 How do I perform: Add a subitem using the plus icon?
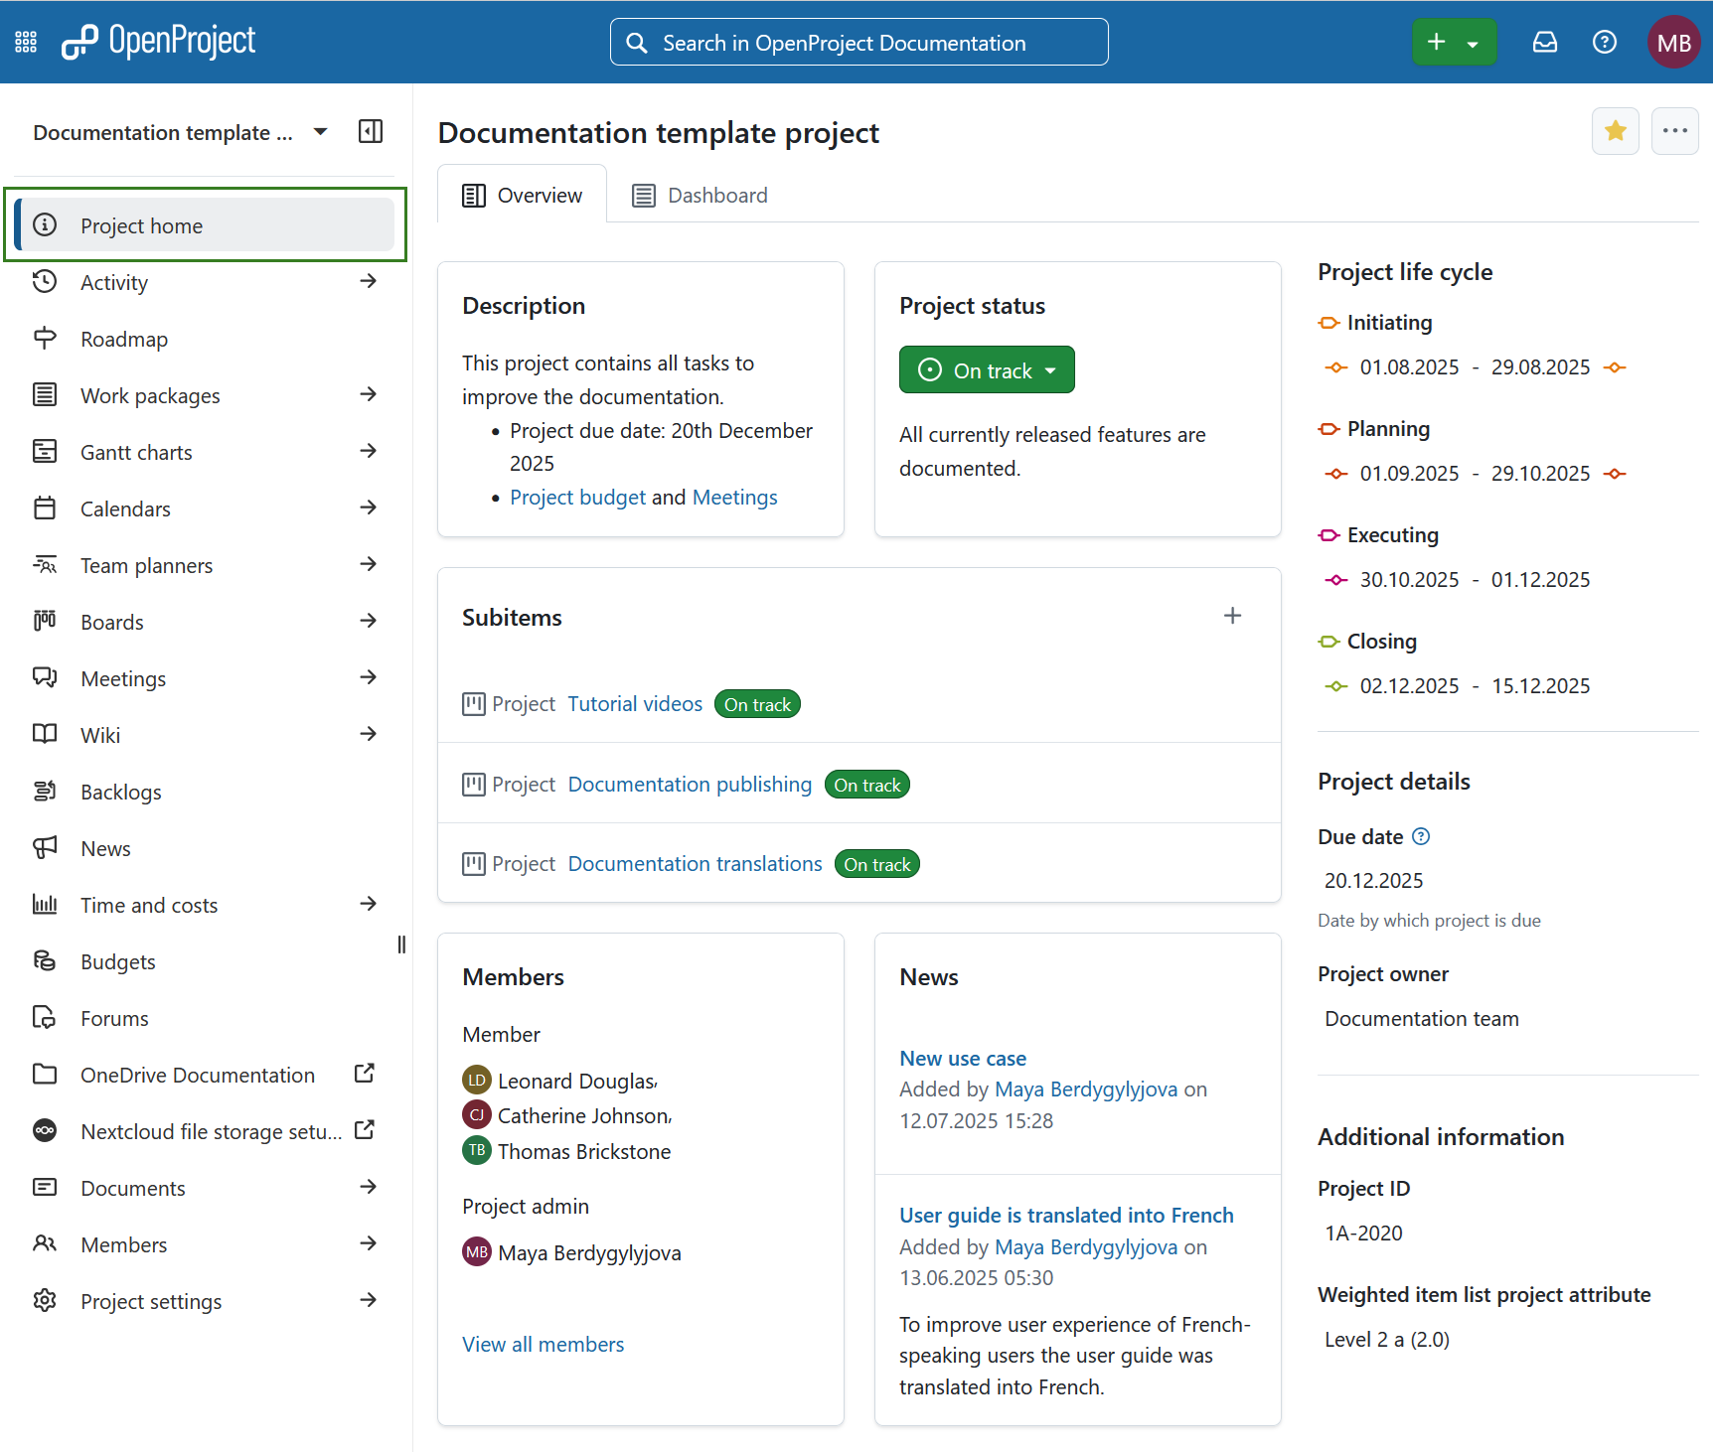point(1232,615)
